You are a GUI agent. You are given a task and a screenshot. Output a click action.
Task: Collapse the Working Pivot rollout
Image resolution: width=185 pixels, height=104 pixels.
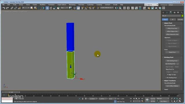click(169, 57)
